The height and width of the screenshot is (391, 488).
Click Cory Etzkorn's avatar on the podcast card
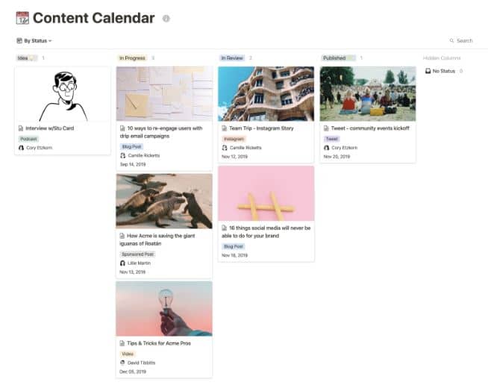coord(21,148)
